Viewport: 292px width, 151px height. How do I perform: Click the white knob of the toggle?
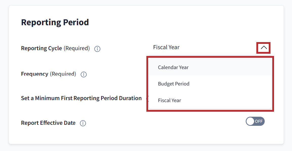pos(250,121)
